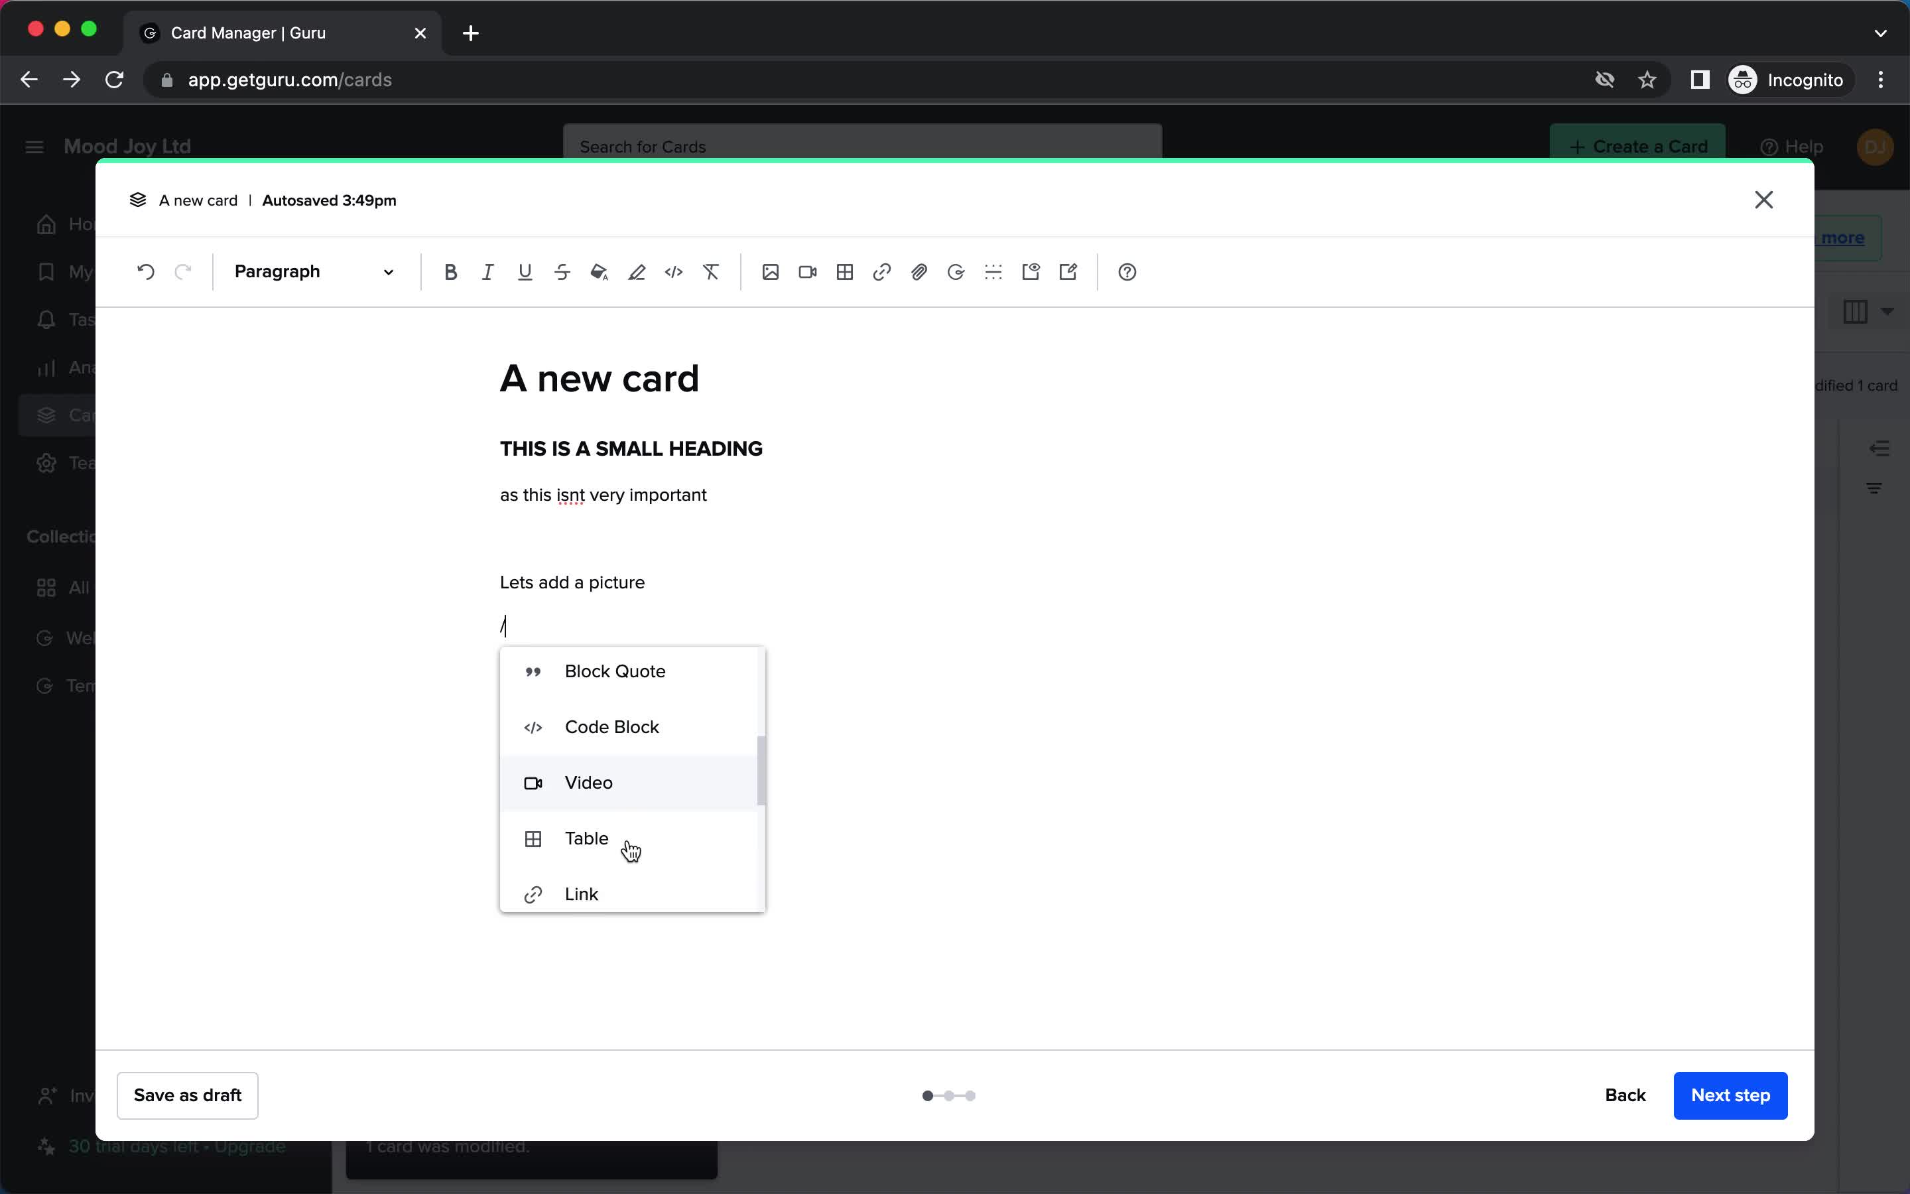Screen dimensions: 1910x1194
Task: Enable the Redo action button
Action: coord(182,271)
